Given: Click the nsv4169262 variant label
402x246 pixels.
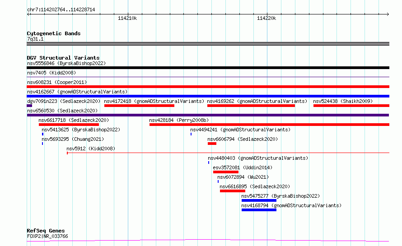Looking at the screenshot, I should coord(257,101).
